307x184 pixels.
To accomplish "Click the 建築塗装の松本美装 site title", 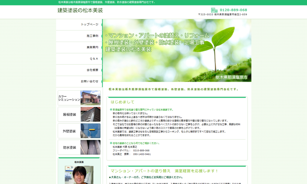I will [x=80, y=10].
